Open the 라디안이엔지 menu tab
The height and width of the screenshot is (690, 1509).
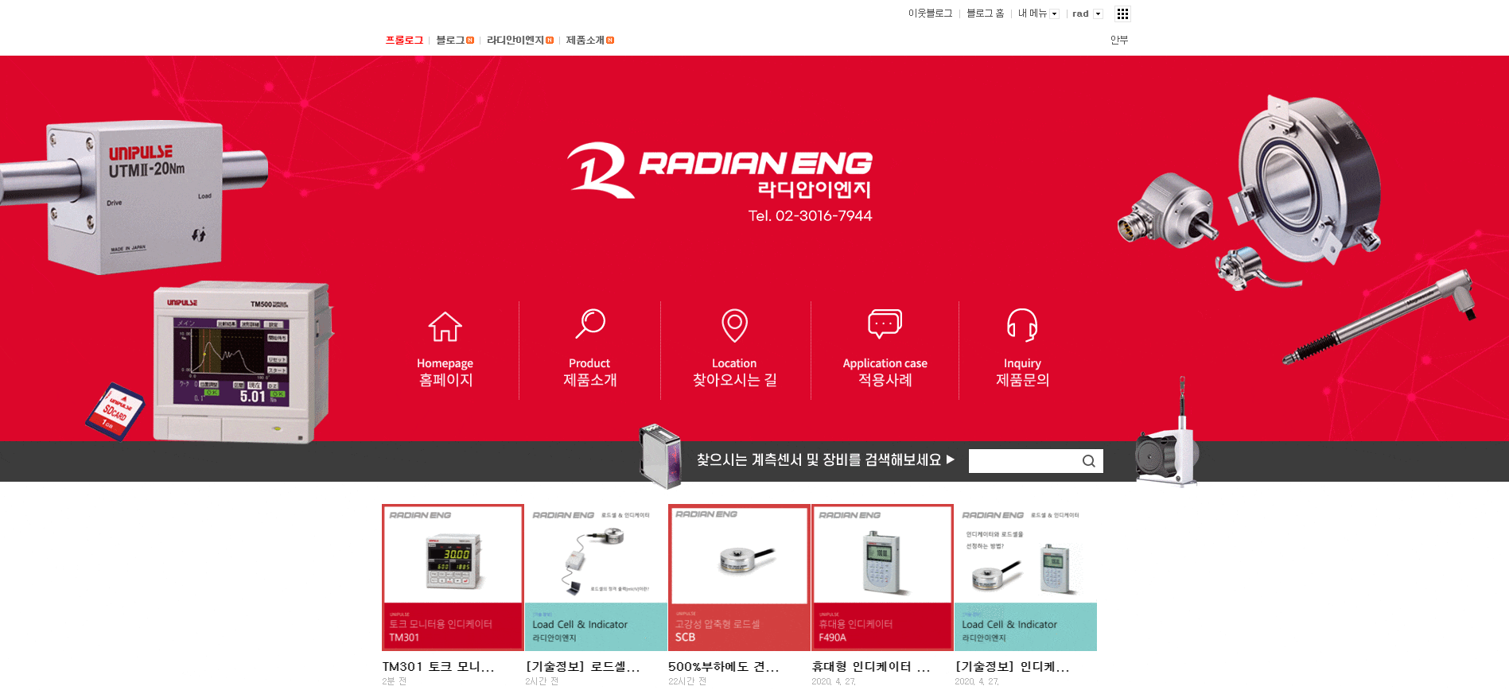tap(515, 40)
